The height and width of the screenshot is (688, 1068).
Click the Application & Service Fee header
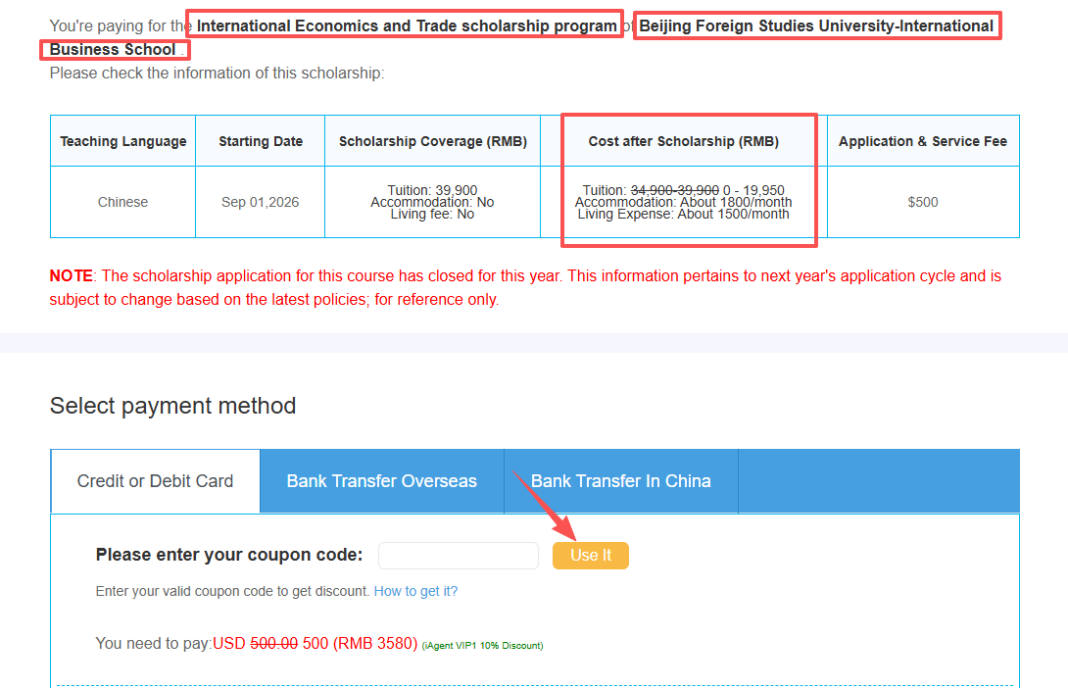point(922,141)
